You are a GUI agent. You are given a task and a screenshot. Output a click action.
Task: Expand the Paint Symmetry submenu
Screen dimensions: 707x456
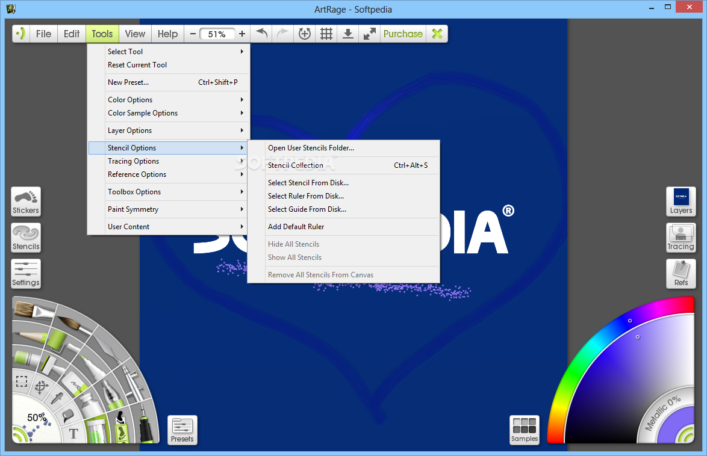pos(169,209)
